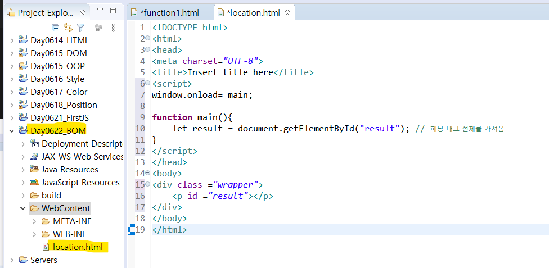This screenshot has width=549, height=268.
Task: Expand the Day0614_HTML project
Action: 12,40
